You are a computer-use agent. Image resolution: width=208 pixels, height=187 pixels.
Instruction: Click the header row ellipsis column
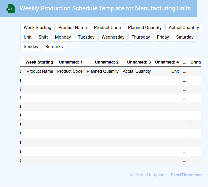pyautogui.click(x=185, y=62)
